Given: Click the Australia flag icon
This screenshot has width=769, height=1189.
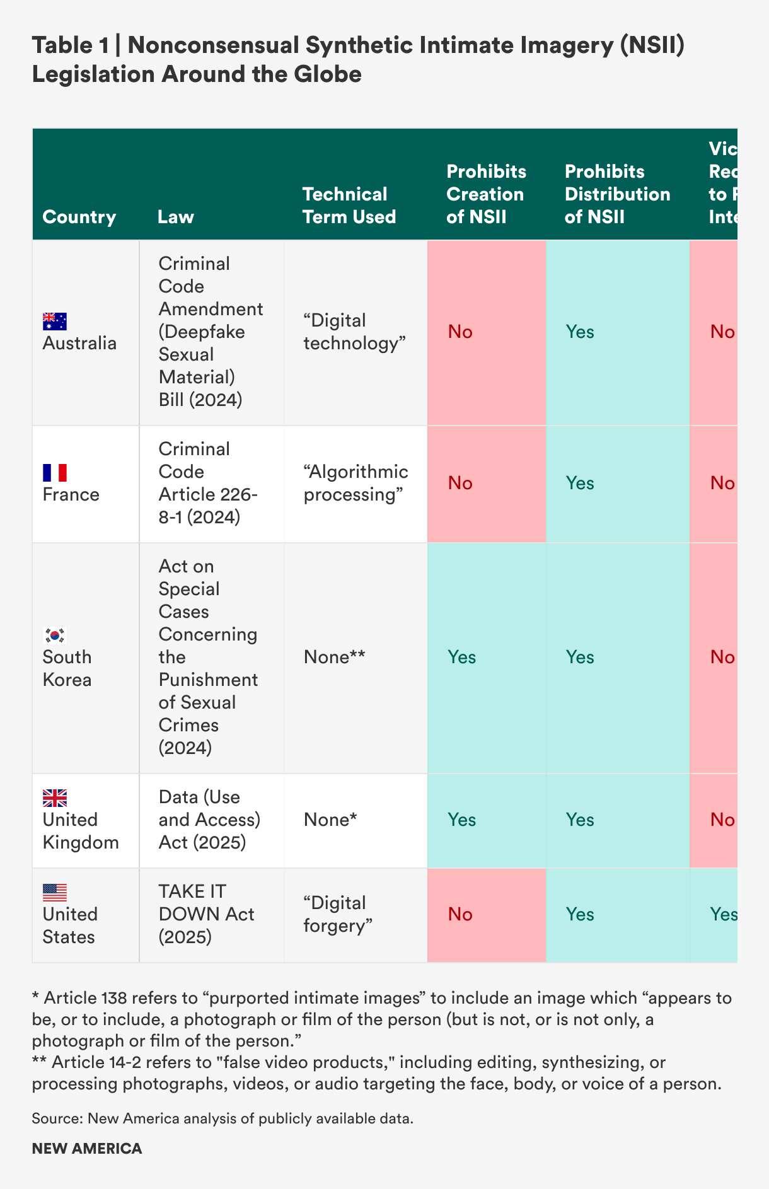Looking at the screenshot, I should click(55, 322).
